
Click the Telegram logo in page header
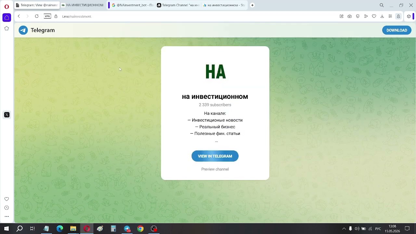tap(37, 30)
